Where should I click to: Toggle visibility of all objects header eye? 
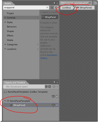pos(53,96)
